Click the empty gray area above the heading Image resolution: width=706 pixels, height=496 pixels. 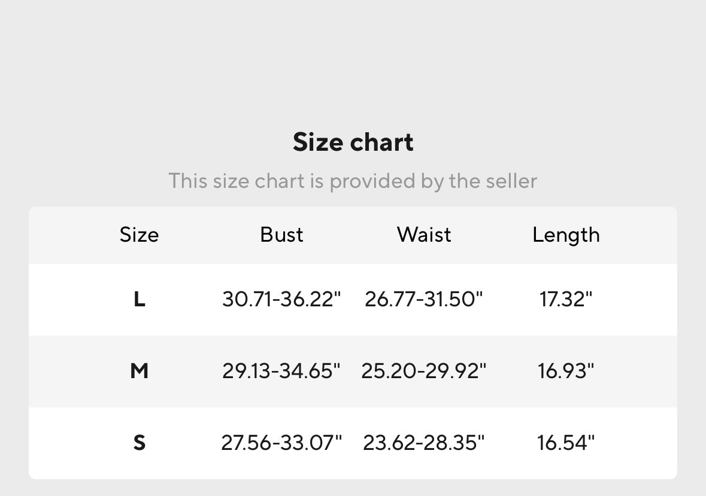pos(353,60)
